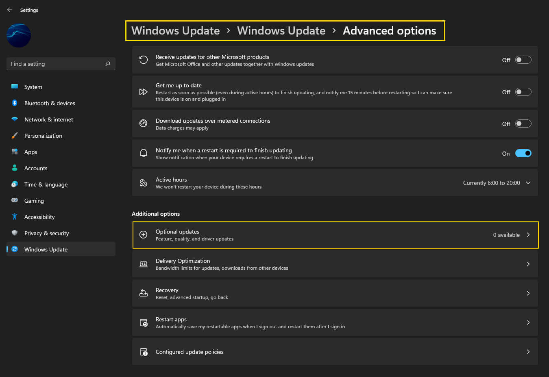Viewport: 549px width, 377px height.
Task: Click 0 available text in Optional updates
Action: (x=506, y=235)
